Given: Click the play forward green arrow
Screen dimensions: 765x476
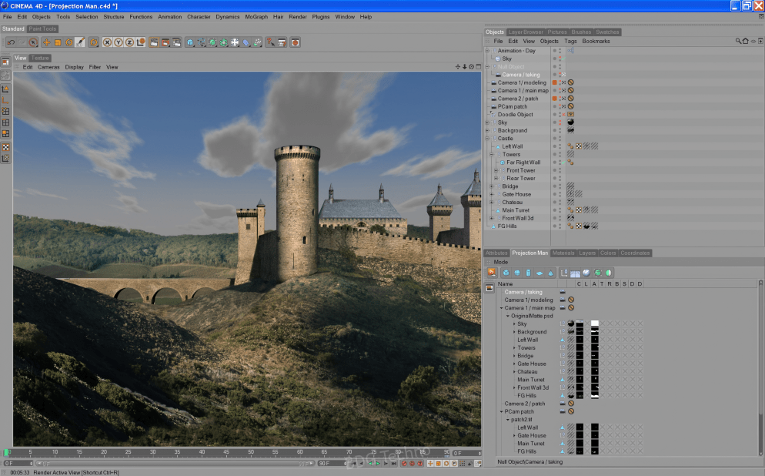Looking at the screenshot, I should click(378, 464).
